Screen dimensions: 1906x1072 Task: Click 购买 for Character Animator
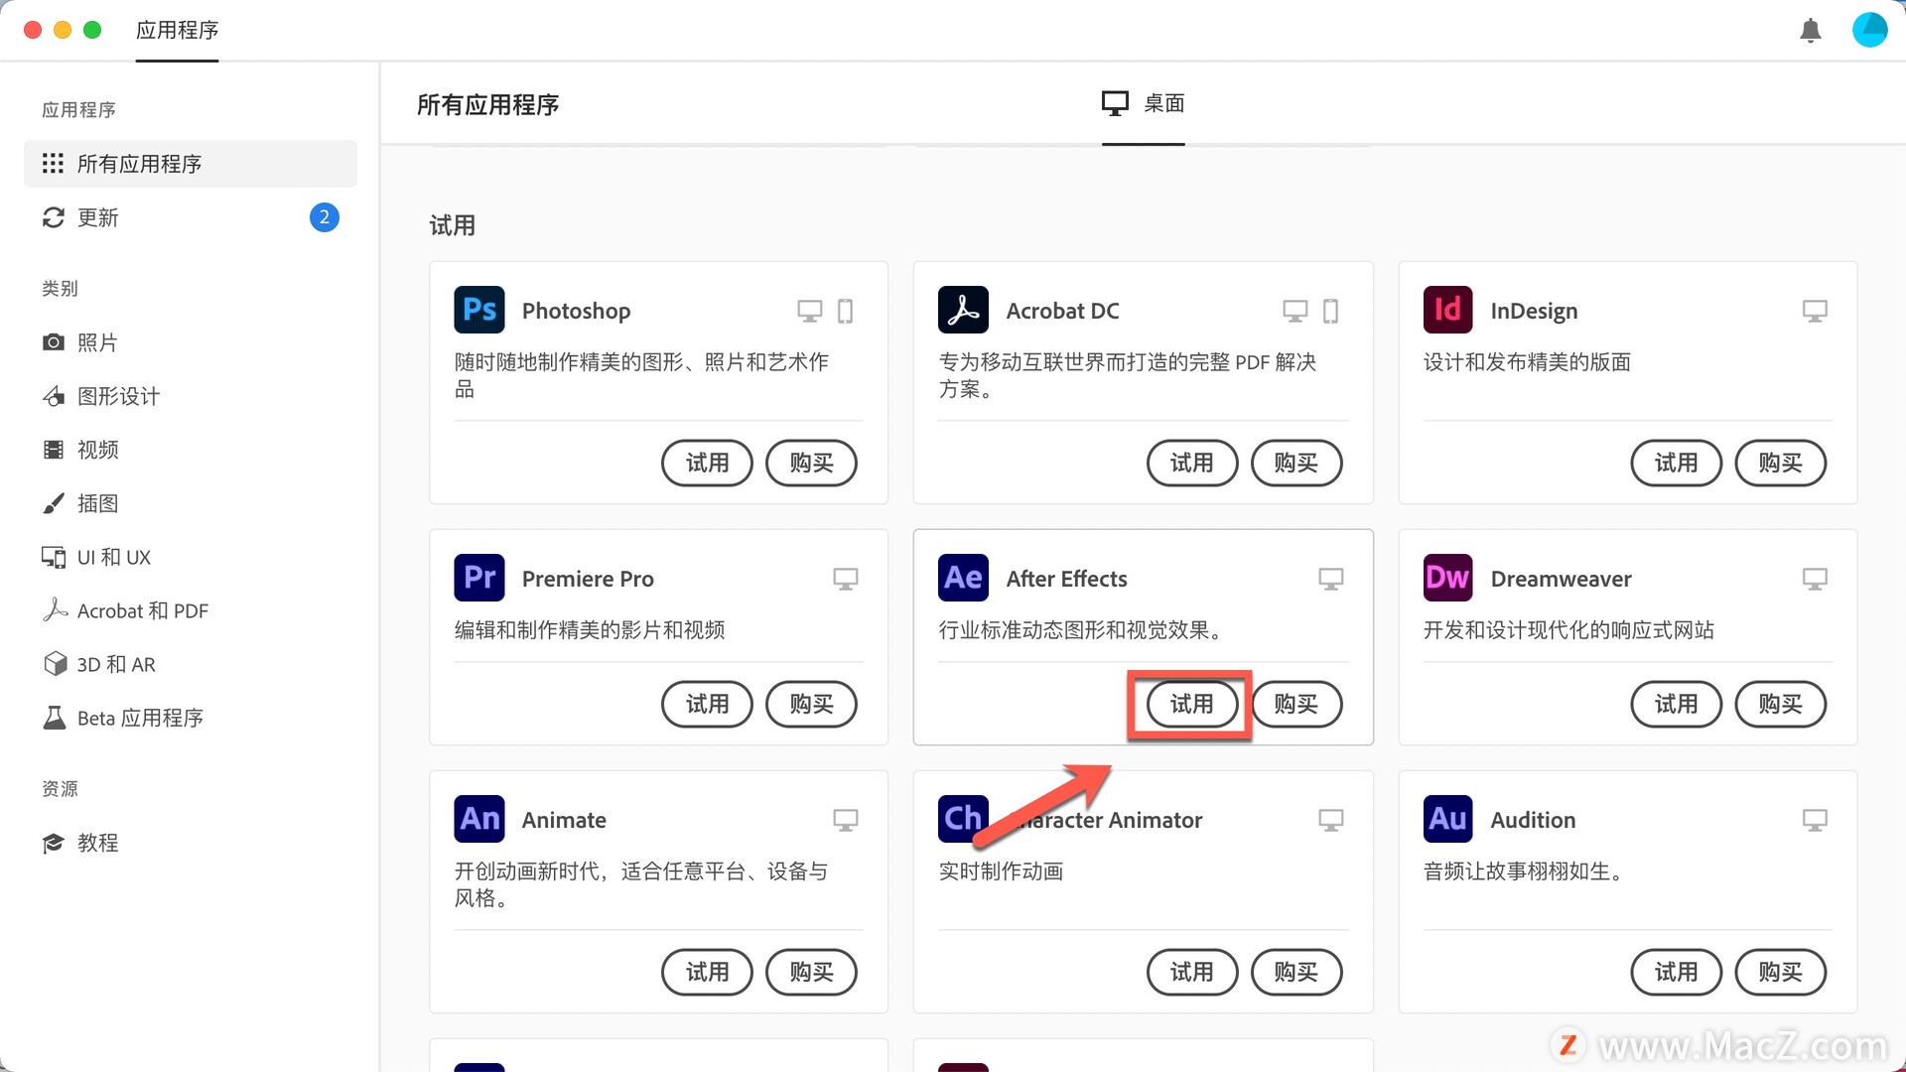(x=1295, y=973)
